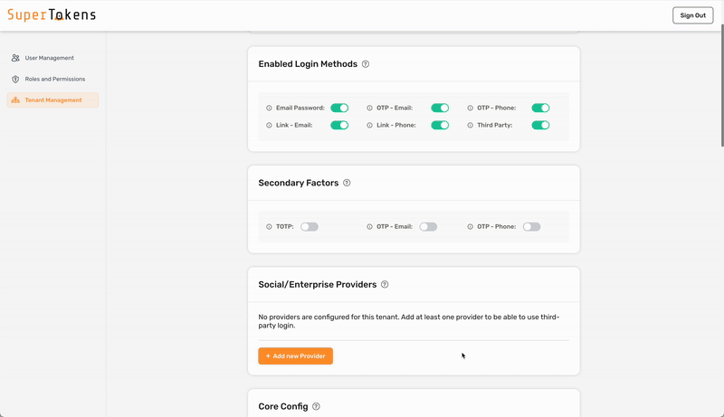
Task: Turn off the Third Party login toggle
Action: (x=540, y=125)
